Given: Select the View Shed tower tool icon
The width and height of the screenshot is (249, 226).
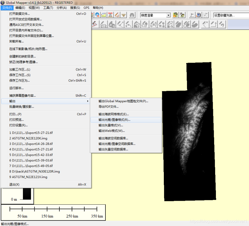Looking at the screenshot, I should tap(110, 15).
